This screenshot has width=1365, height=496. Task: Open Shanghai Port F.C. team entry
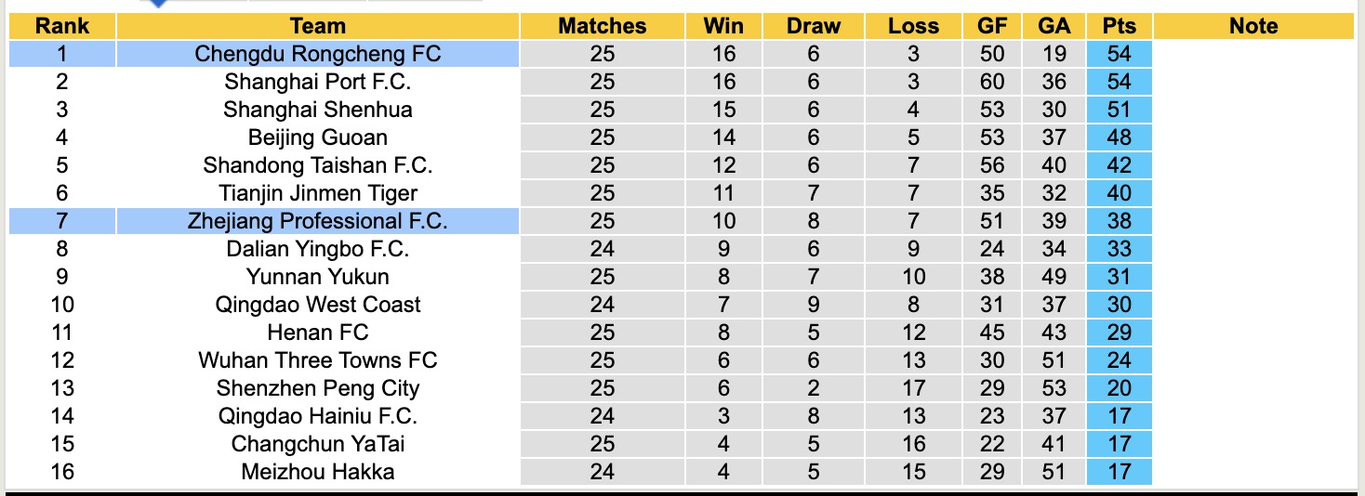(x=317, y=82)
